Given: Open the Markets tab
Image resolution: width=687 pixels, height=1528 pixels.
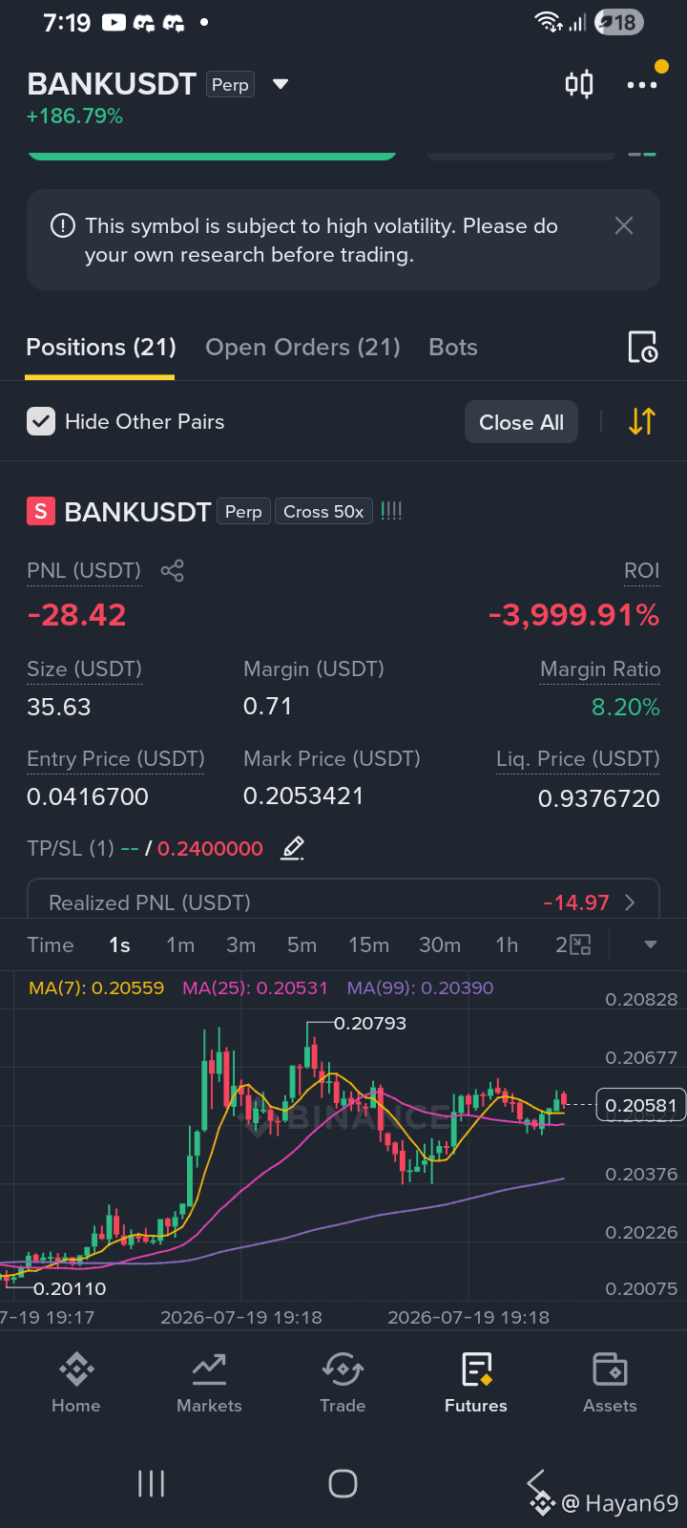Looking at the screenshot, I should click(209, 1383).
